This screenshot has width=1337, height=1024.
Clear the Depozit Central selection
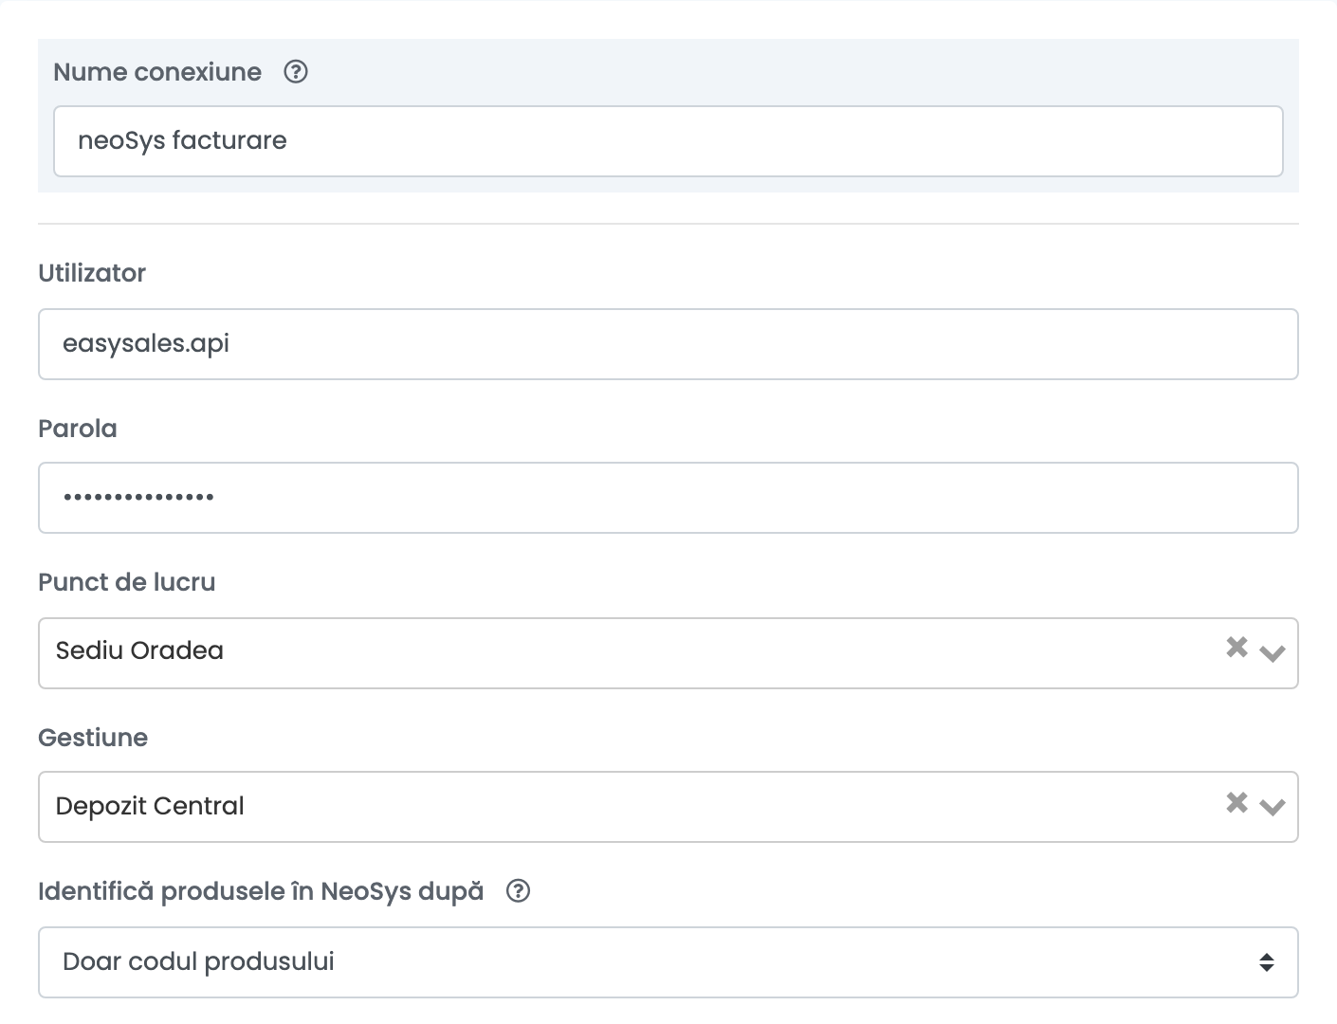point(1236,803)
